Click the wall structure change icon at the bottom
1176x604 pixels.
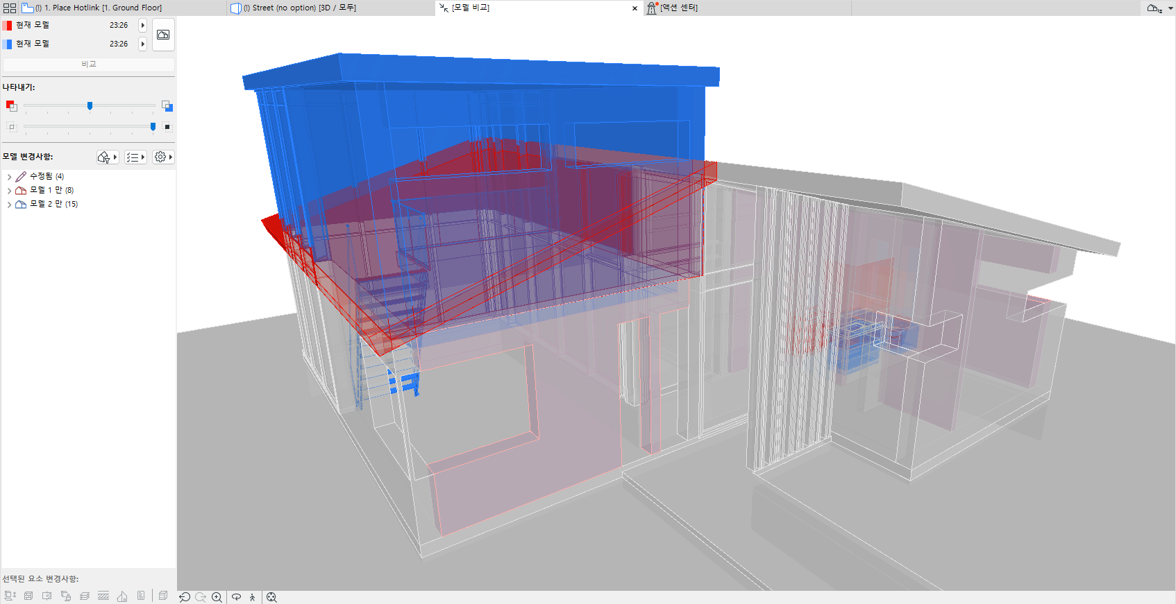click(x=28, y=596)
